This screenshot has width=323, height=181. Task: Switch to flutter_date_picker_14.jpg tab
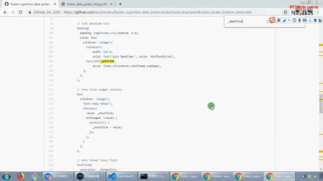pos(87,4)
